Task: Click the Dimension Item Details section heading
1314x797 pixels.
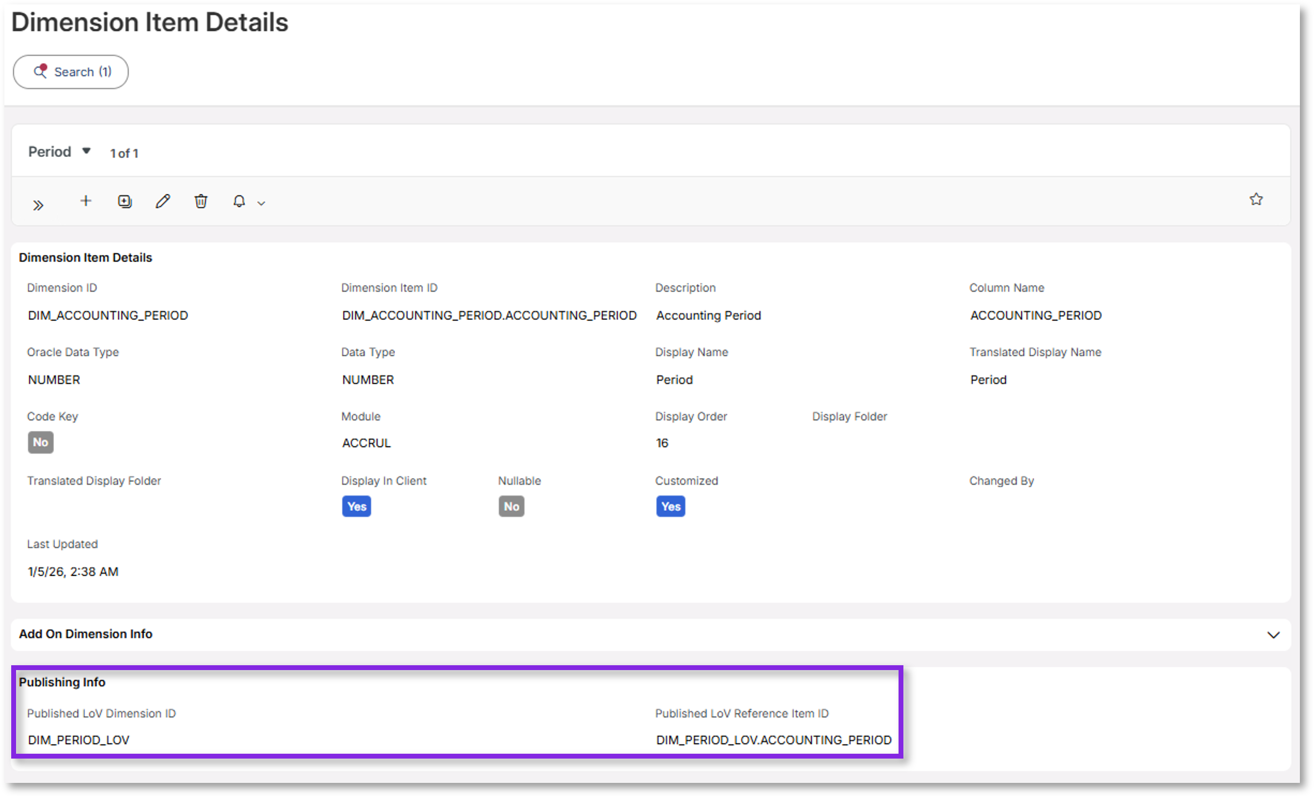Action: [x=85, y=258]
